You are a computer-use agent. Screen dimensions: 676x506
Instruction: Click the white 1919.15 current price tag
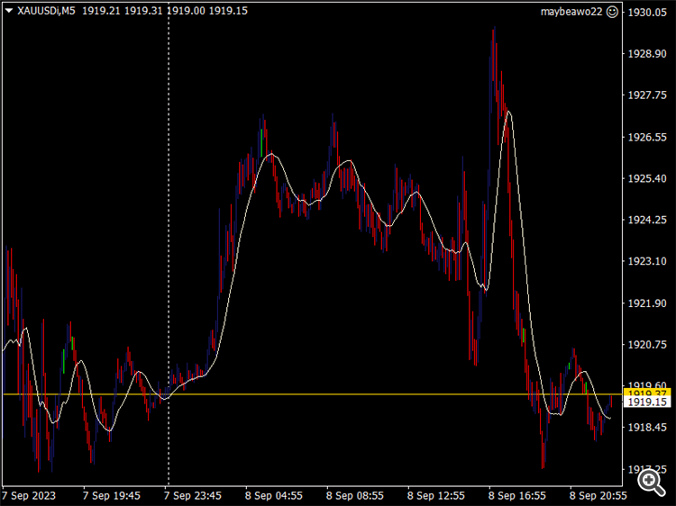(x=647, y=402)
